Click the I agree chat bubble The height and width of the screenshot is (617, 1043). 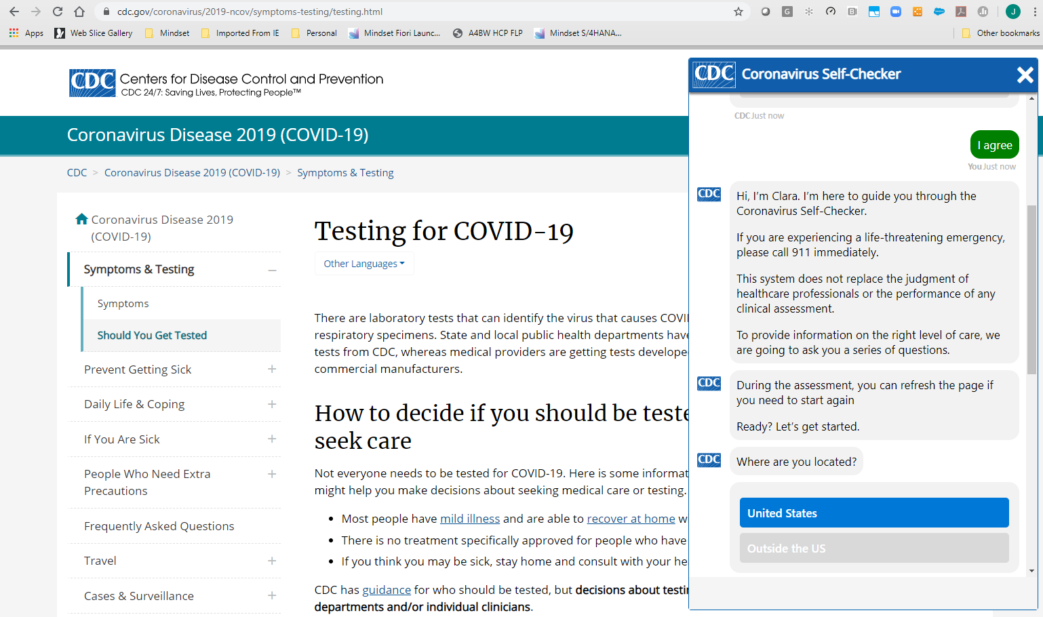pos(995,145)
